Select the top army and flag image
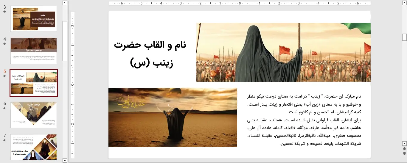The width and height of the screenshot is (407, 163). [283, 52]
